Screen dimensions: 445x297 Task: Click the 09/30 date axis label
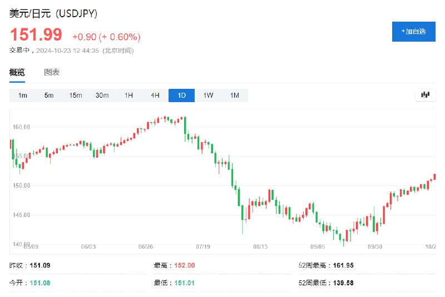pyautogui.click(x=375, y=246)
